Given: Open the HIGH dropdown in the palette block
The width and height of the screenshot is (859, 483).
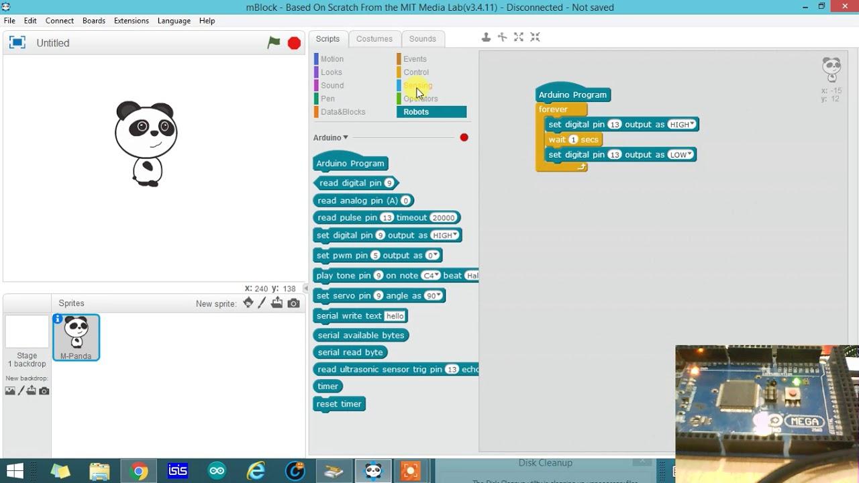Looking at the screenshot, I should pyautogui.click(x=445, y=235).
